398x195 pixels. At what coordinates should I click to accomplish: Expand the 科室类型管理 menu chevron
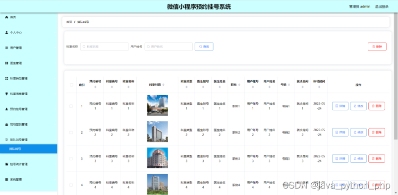pyautogui.click(x=55, y=78)
